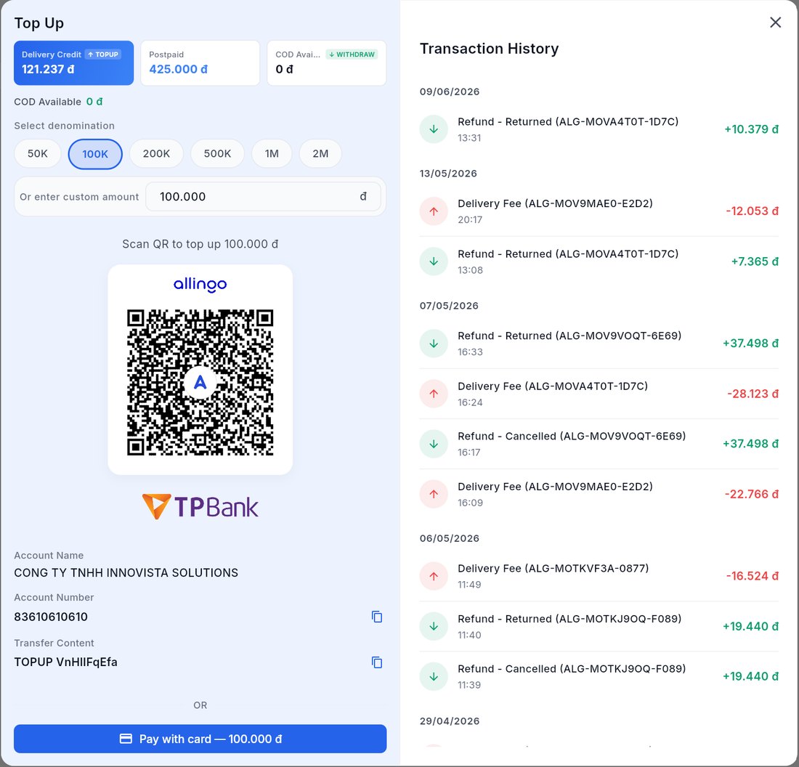The height and width of the screenshot is (767, 799).
Task: Open Delivery Fee (ALG-MOVA4T0T-1D7C) row
Action: pos(599,394)
